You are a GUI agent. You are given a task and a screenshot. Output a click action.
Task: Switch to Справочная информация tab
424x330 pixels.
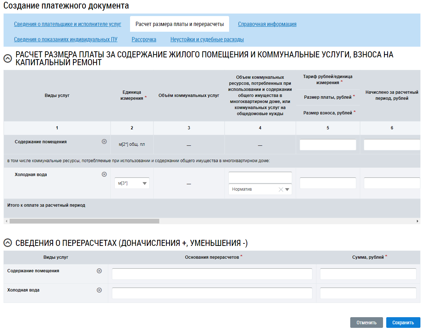coord(267,24)
